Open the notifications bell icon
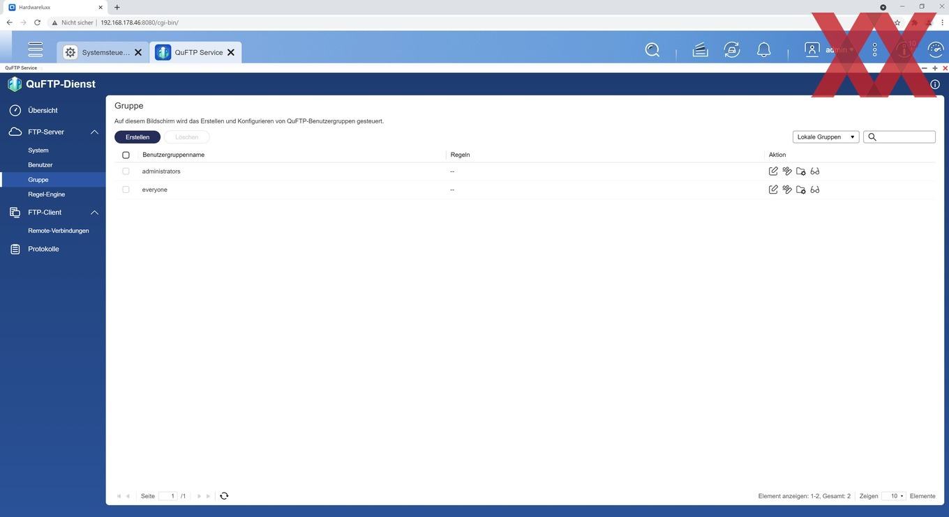This screenshot has height=517, width=949. tap(764, 49)
